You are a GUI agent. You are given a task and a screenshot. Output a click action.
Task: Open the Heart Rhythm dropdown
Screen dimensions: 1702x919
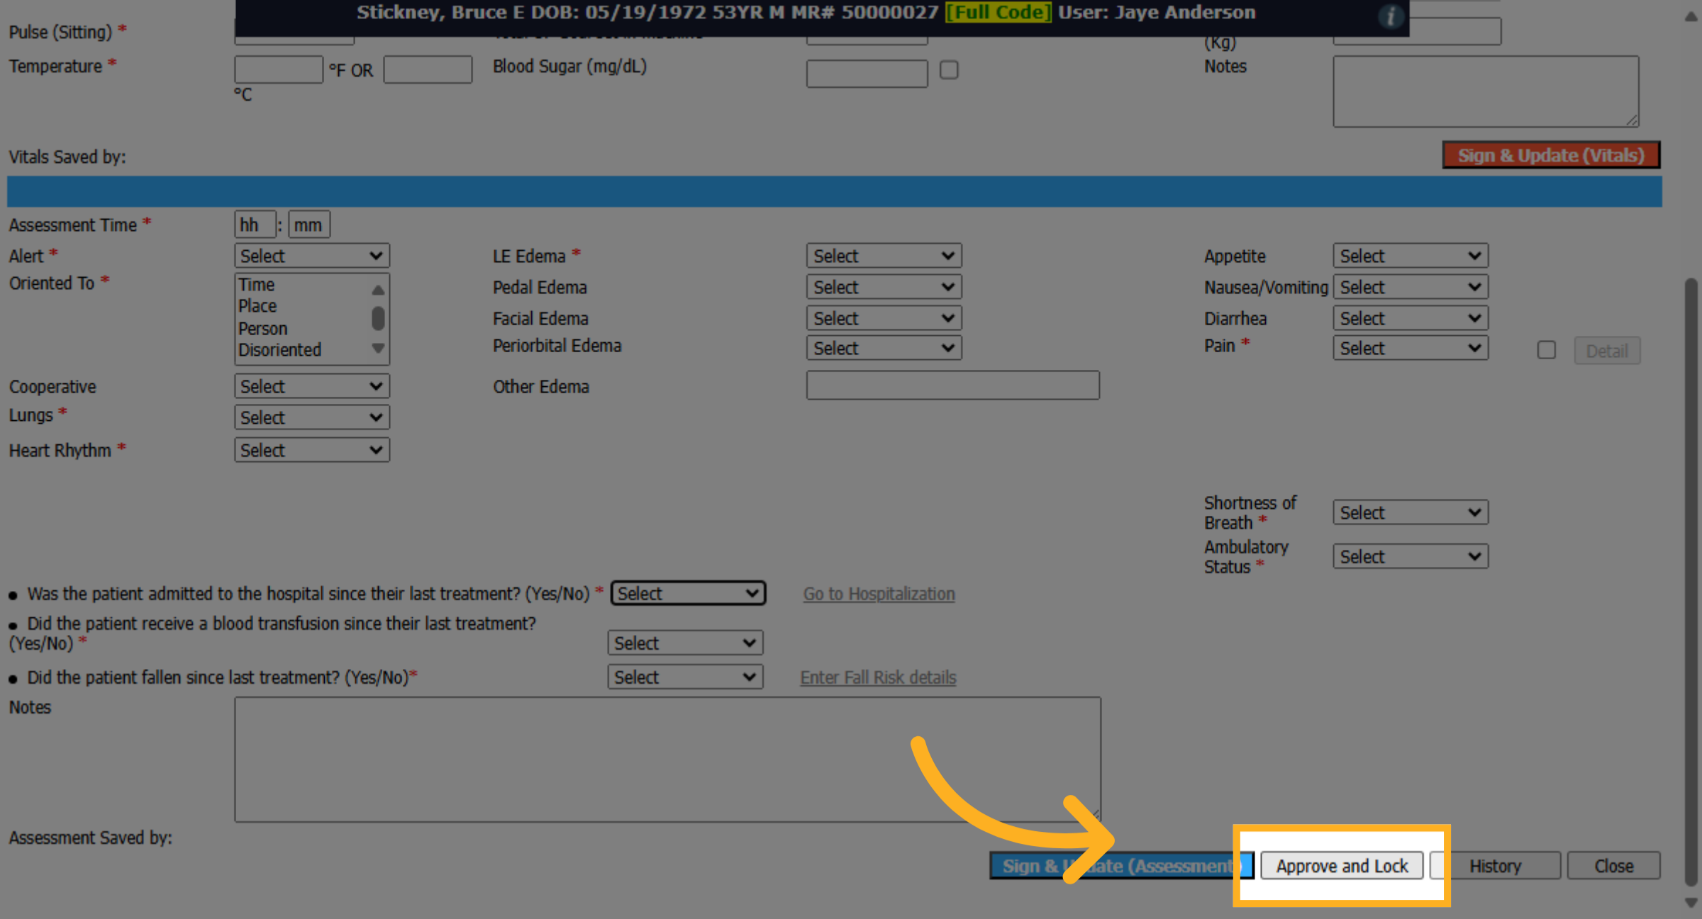pyautogui.click(x=312, y=450)
